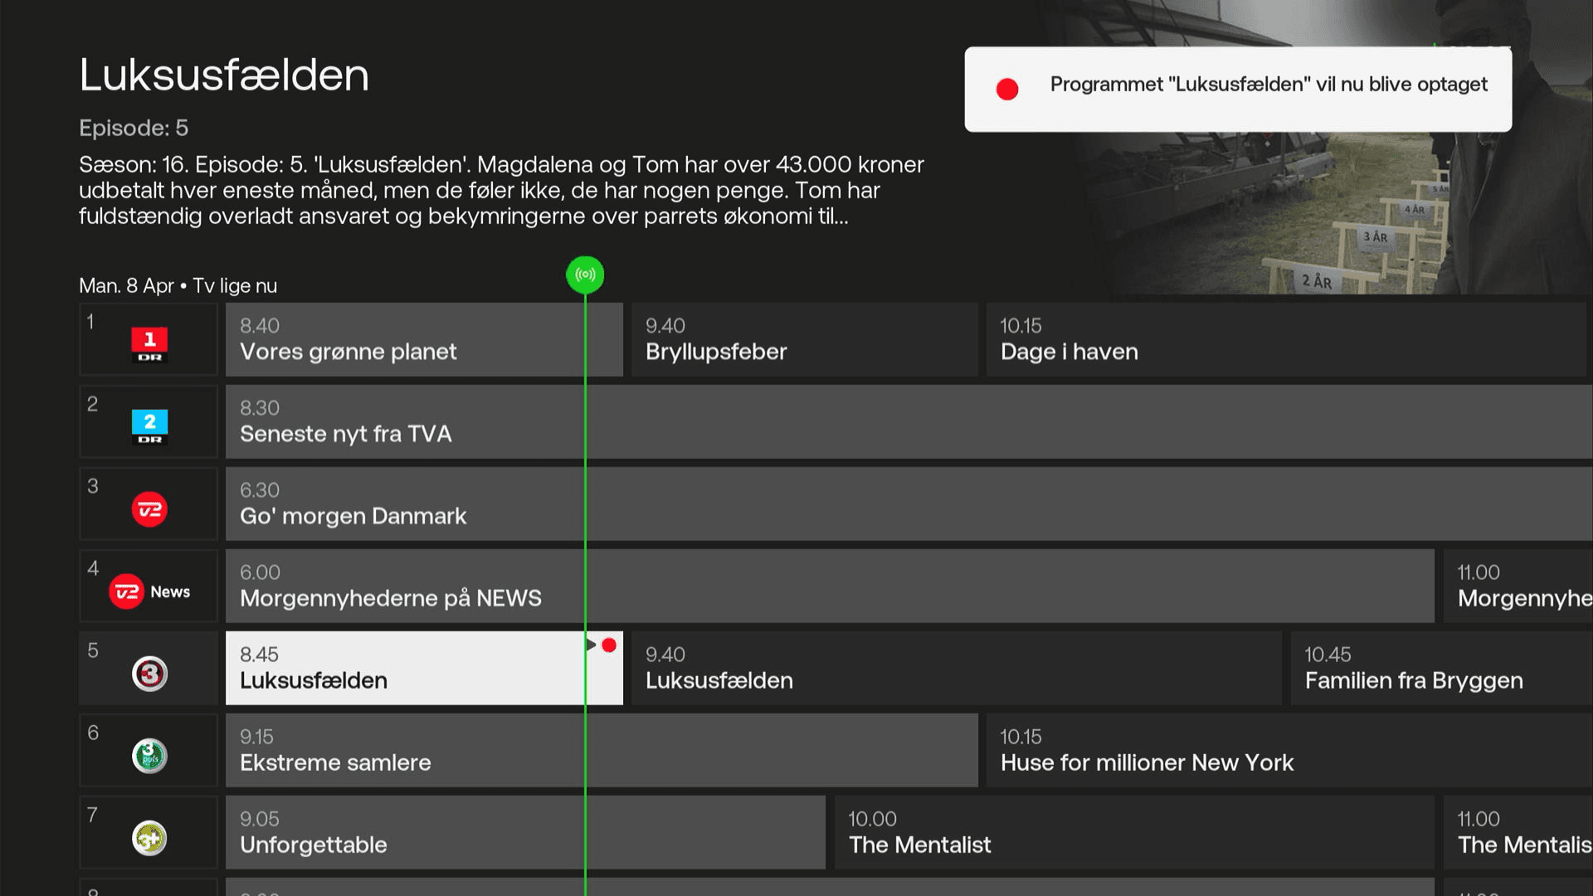Select the TV3+ channel logo
This screenshot has width=1593, height=896.
click(x=149, y=837)
